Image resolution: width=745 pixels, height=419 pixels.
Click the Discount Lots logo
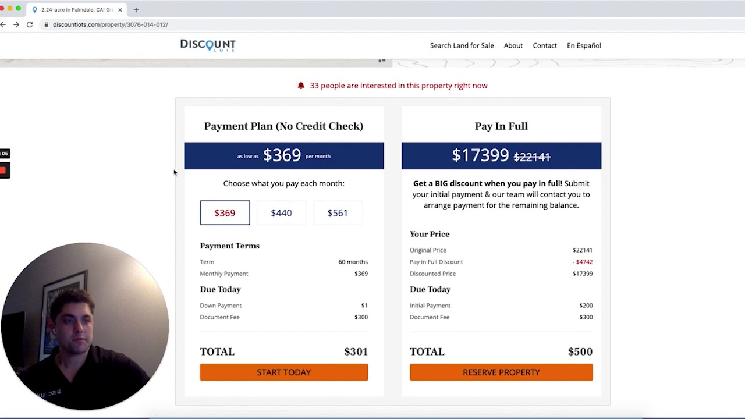[208, 45]
